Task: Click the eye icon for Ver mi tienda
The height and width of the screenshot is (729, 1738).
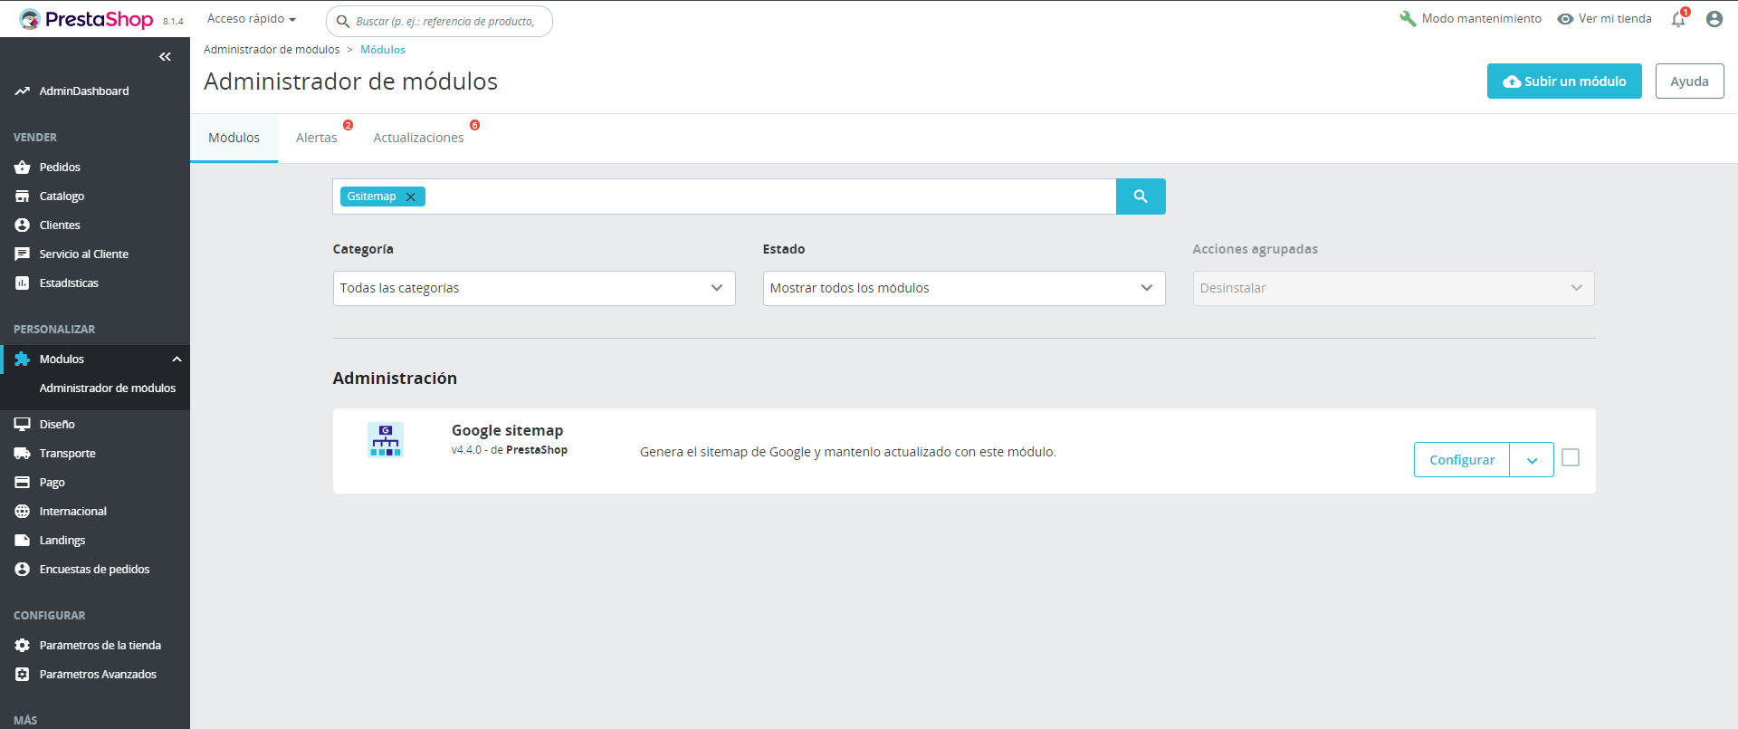Action: [1565, 19]
